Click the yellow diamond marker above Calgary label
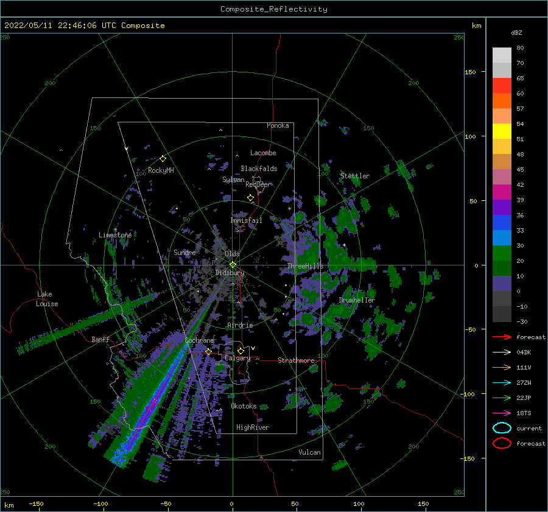Viewport: 548px width, 512px height. click(241, 351)
